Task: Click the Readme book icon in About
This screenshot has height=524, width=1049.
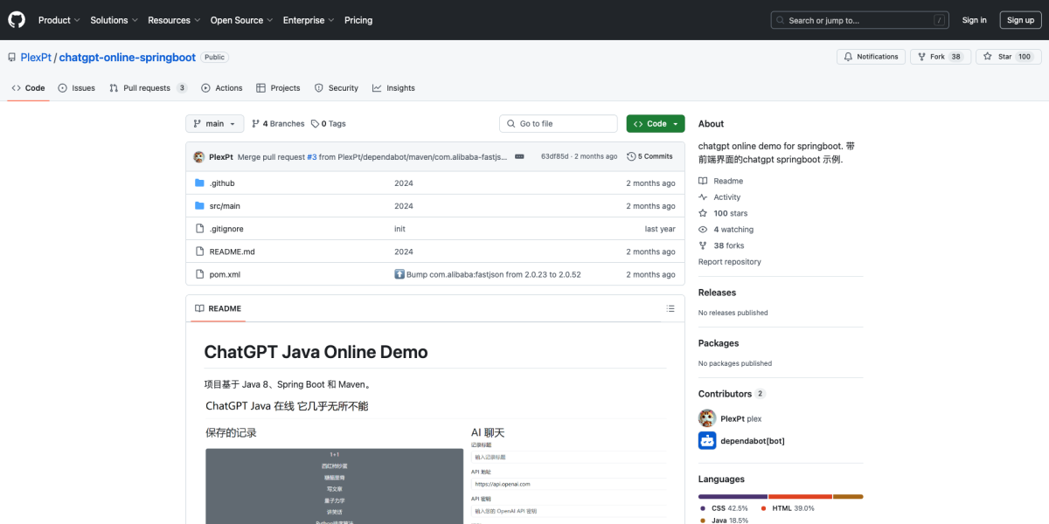Action: [702, 181]
